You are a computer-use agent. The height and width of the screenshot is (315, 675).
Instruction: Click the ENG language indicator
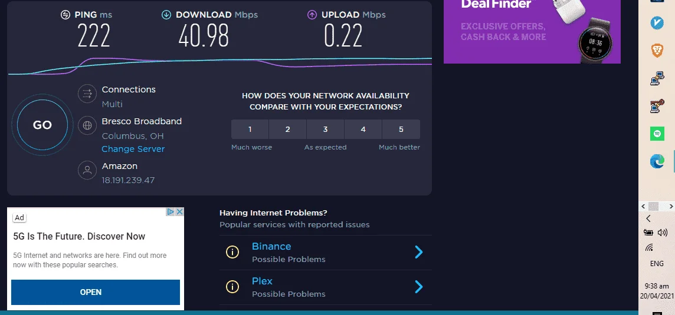657,264
